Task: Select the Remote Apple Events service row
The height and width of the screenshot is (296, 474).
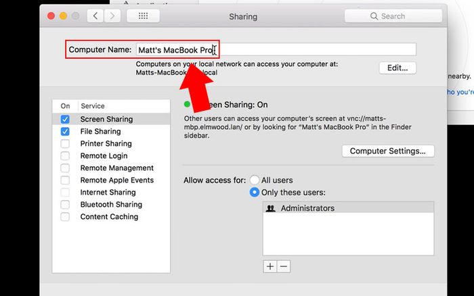Action: (x=111, y=180)
